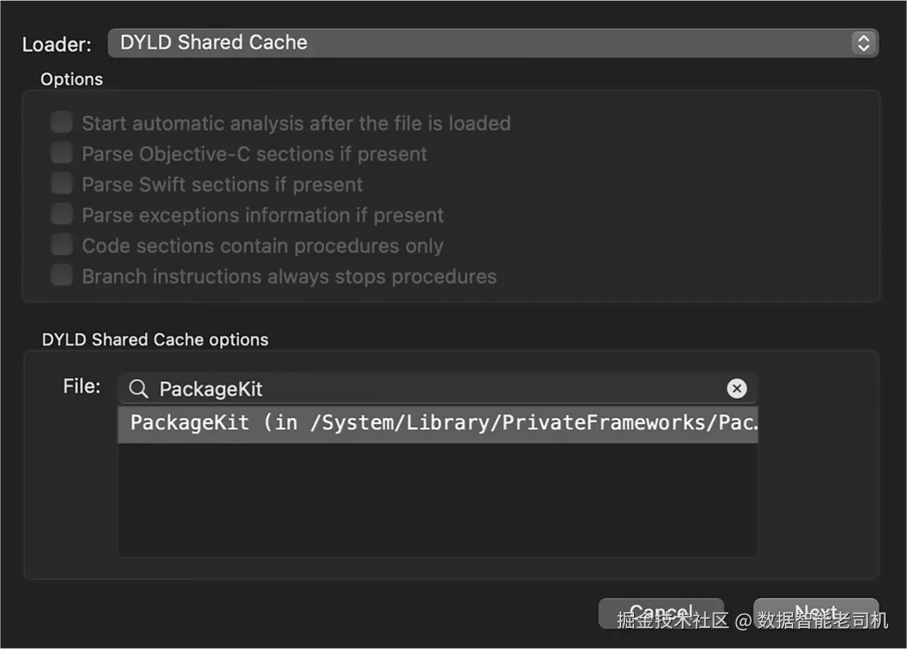
Task: Enable Parse exceptions information if present
Action: pyautogui.click(x=62, y=215)
